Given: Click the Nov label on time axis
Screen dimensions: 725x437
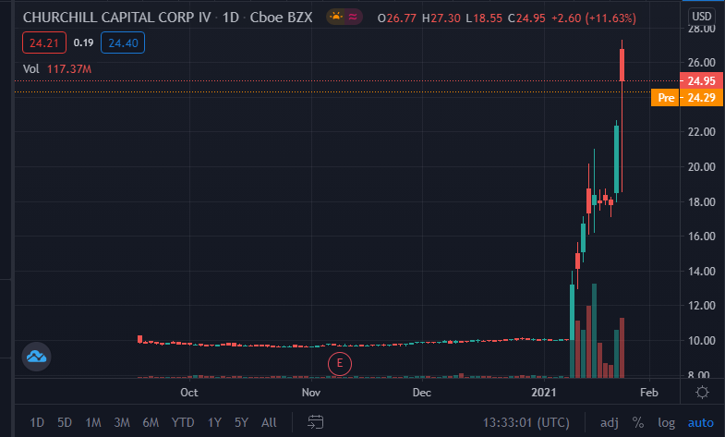Looking at the screenshot, I should point(311,393).
